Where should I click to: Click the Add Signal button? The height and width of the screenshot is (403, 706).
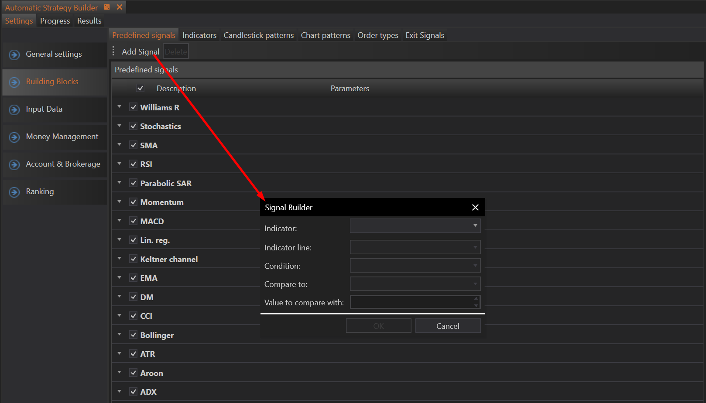[140, 52]
